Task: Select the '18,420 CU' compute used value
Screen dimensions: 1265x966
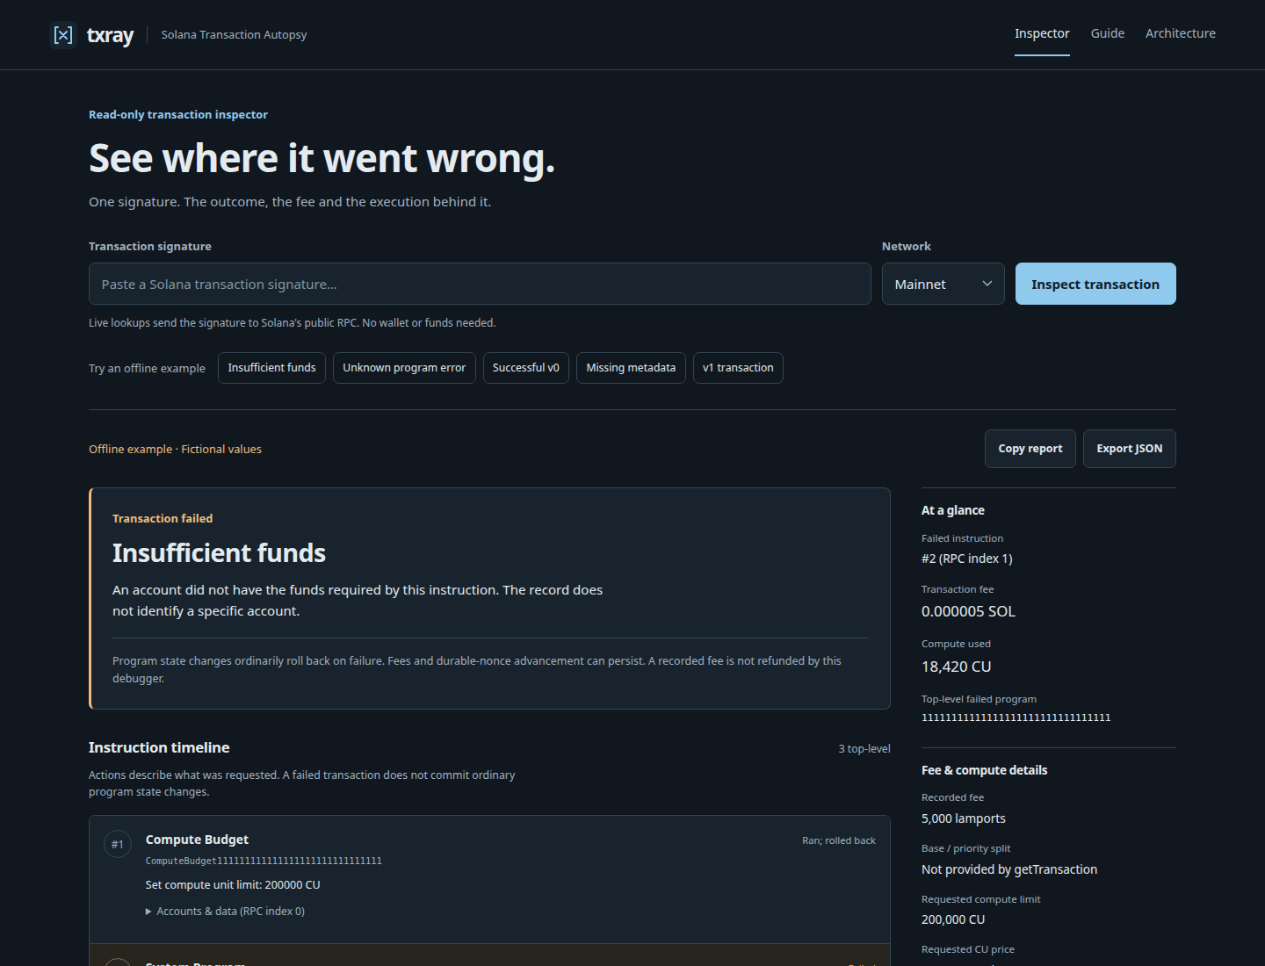Action: pyautogui.click(x=956, y=667)
